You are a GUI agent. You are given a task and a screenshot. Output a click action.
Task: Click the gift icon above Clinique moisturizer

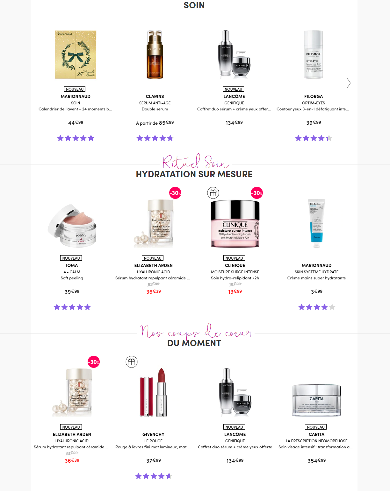pyautogui.click(x=213, y=193)
